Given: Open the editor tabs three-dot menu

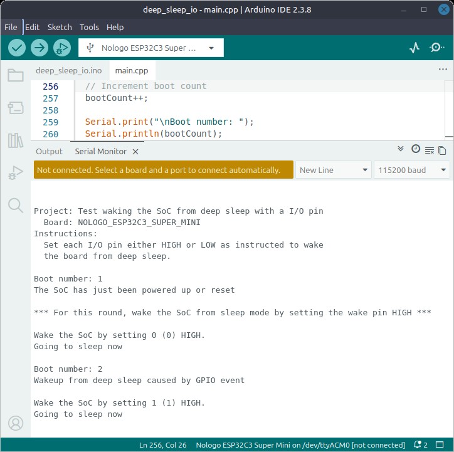Looking at the screenshot, I should [x=443, y=69].
